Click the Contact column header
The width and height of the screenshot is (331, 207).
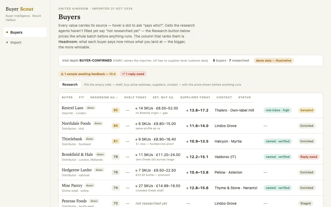click(224, 97)
